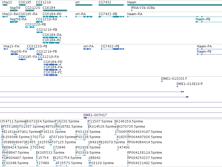Click the CG6184-PD protein label
222x167 pixels.
click(x=53, y=62)
